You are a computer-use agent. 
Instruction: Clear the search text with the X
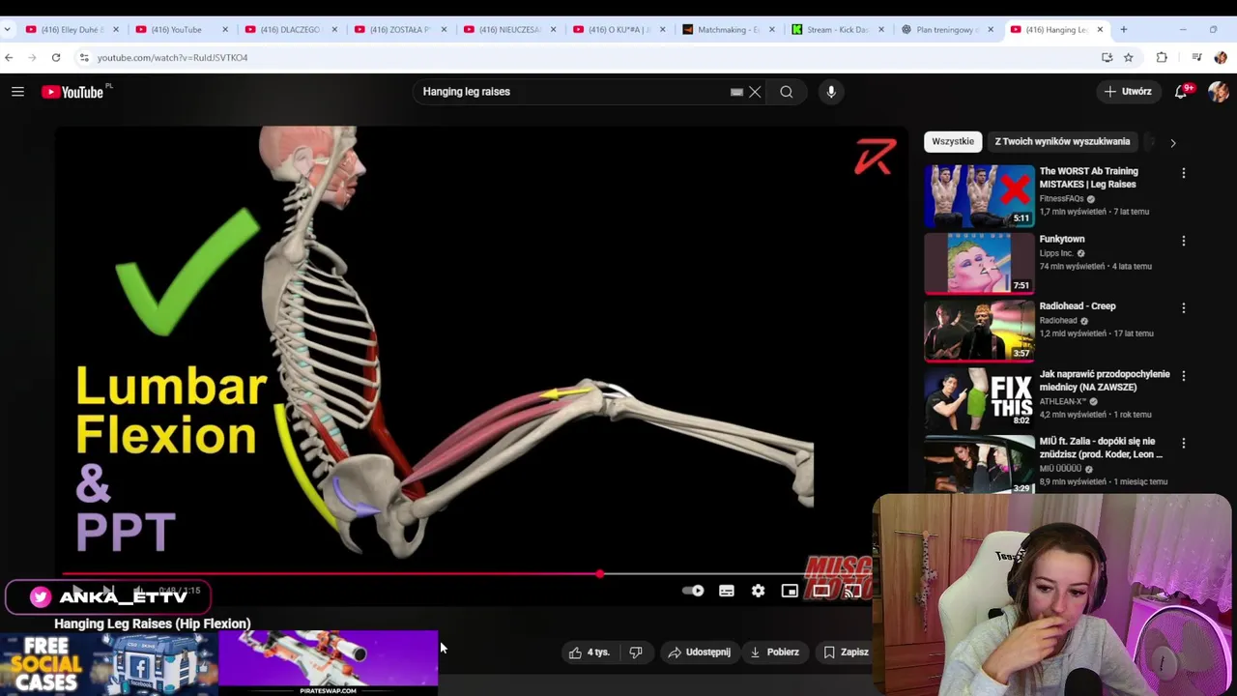(755, 92)
